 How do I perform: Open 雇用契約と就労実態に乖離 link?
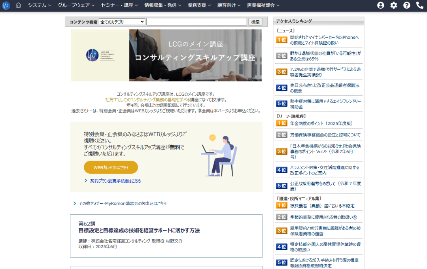pos(325,231)
